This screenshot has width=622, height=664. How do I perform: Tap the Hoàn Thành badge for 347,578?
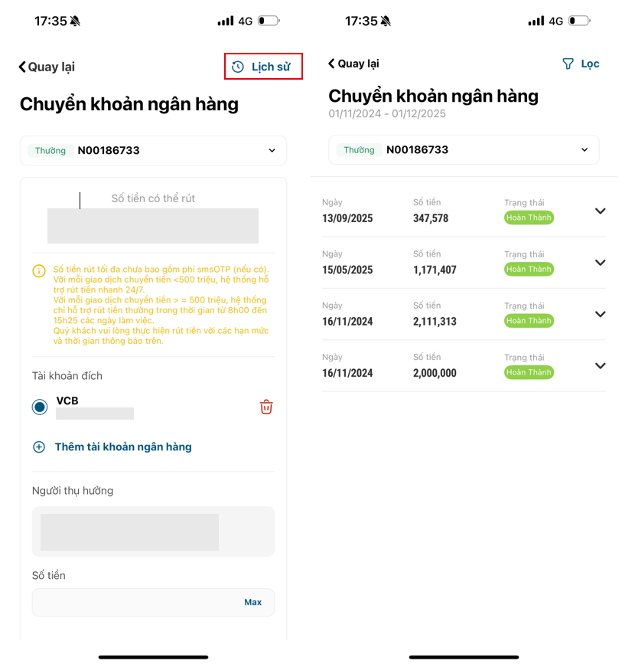(529, 218)
